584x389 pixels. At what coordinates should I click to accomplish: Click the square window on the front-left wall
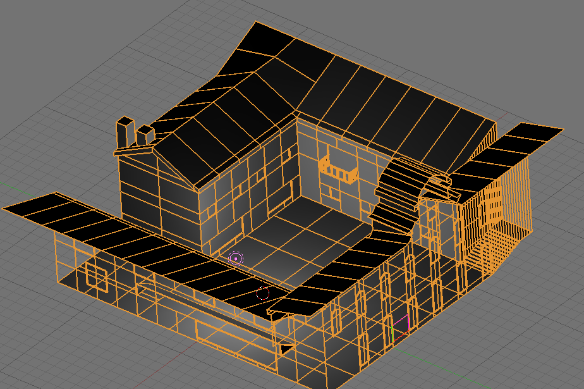[96, 275]
